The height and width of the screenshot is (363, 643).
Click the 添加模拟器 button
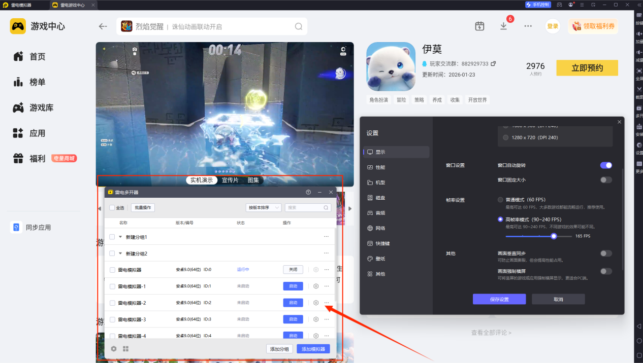(313, 349)
